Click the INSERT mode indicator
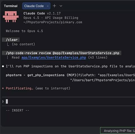 pyautogui.click(x=17, y=110)
